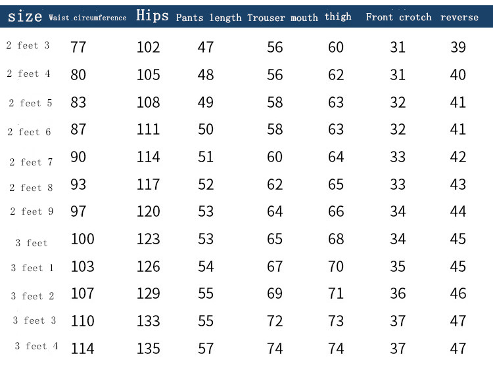
Task: Click trouser mouth value 69
Action: coord(275,293)
